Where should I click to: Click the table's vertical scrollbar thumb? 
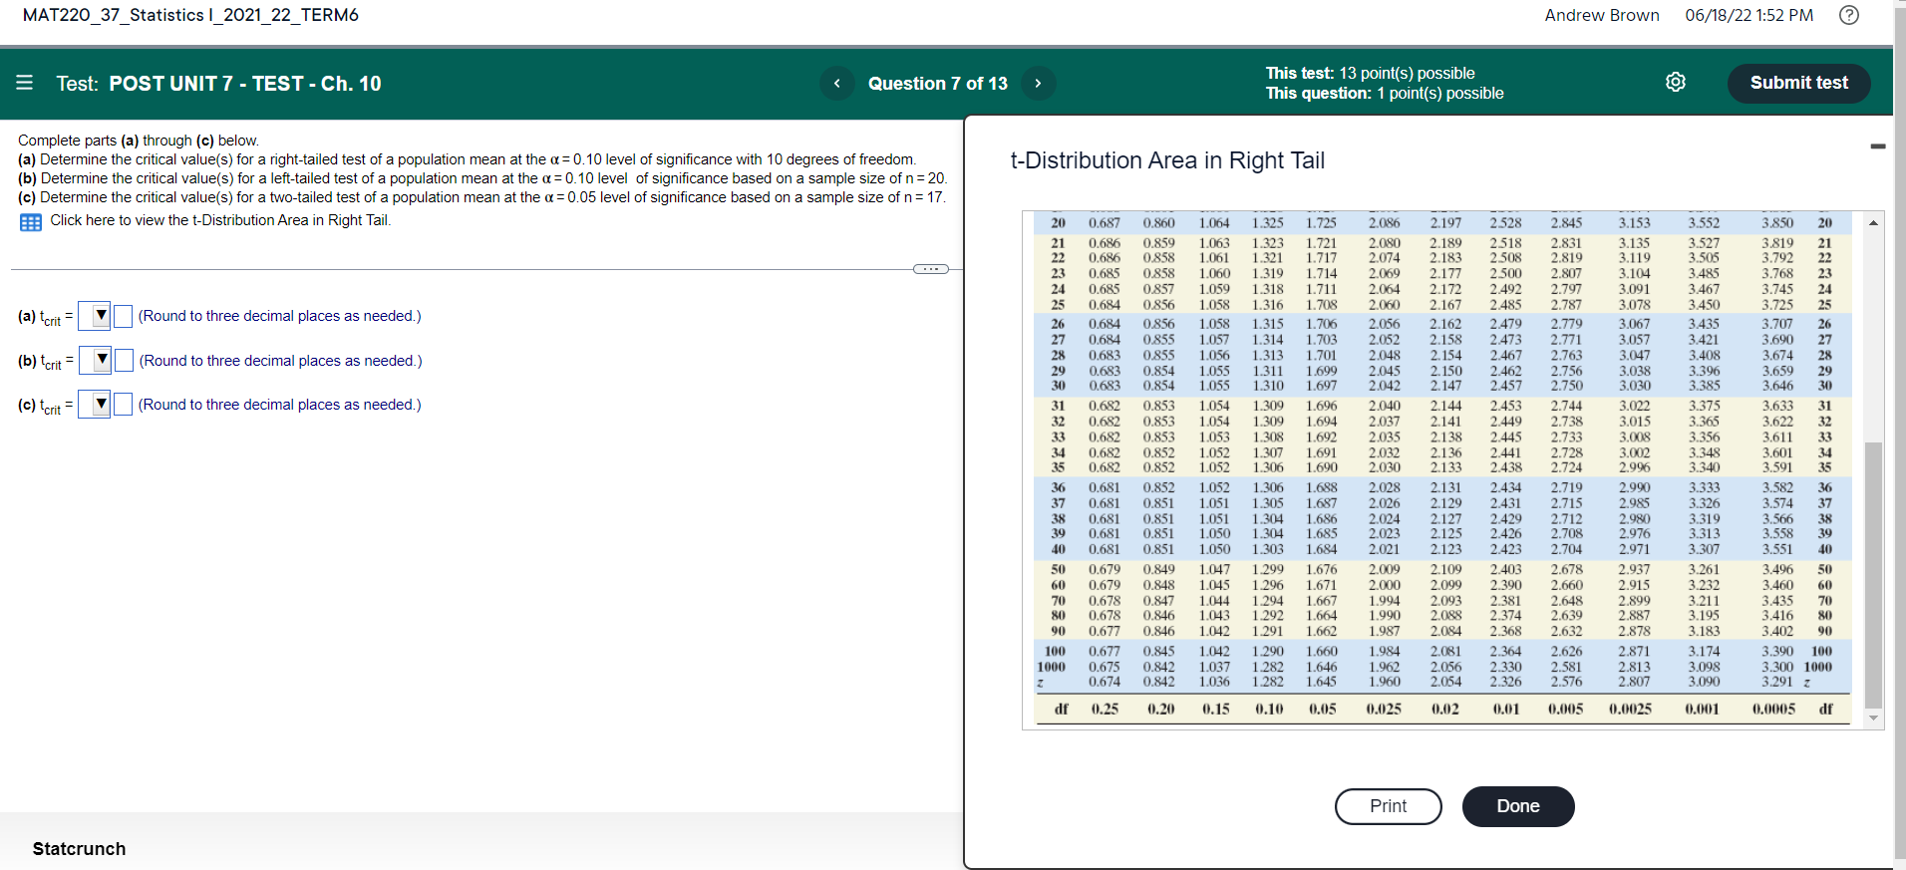pos(1873,574)
